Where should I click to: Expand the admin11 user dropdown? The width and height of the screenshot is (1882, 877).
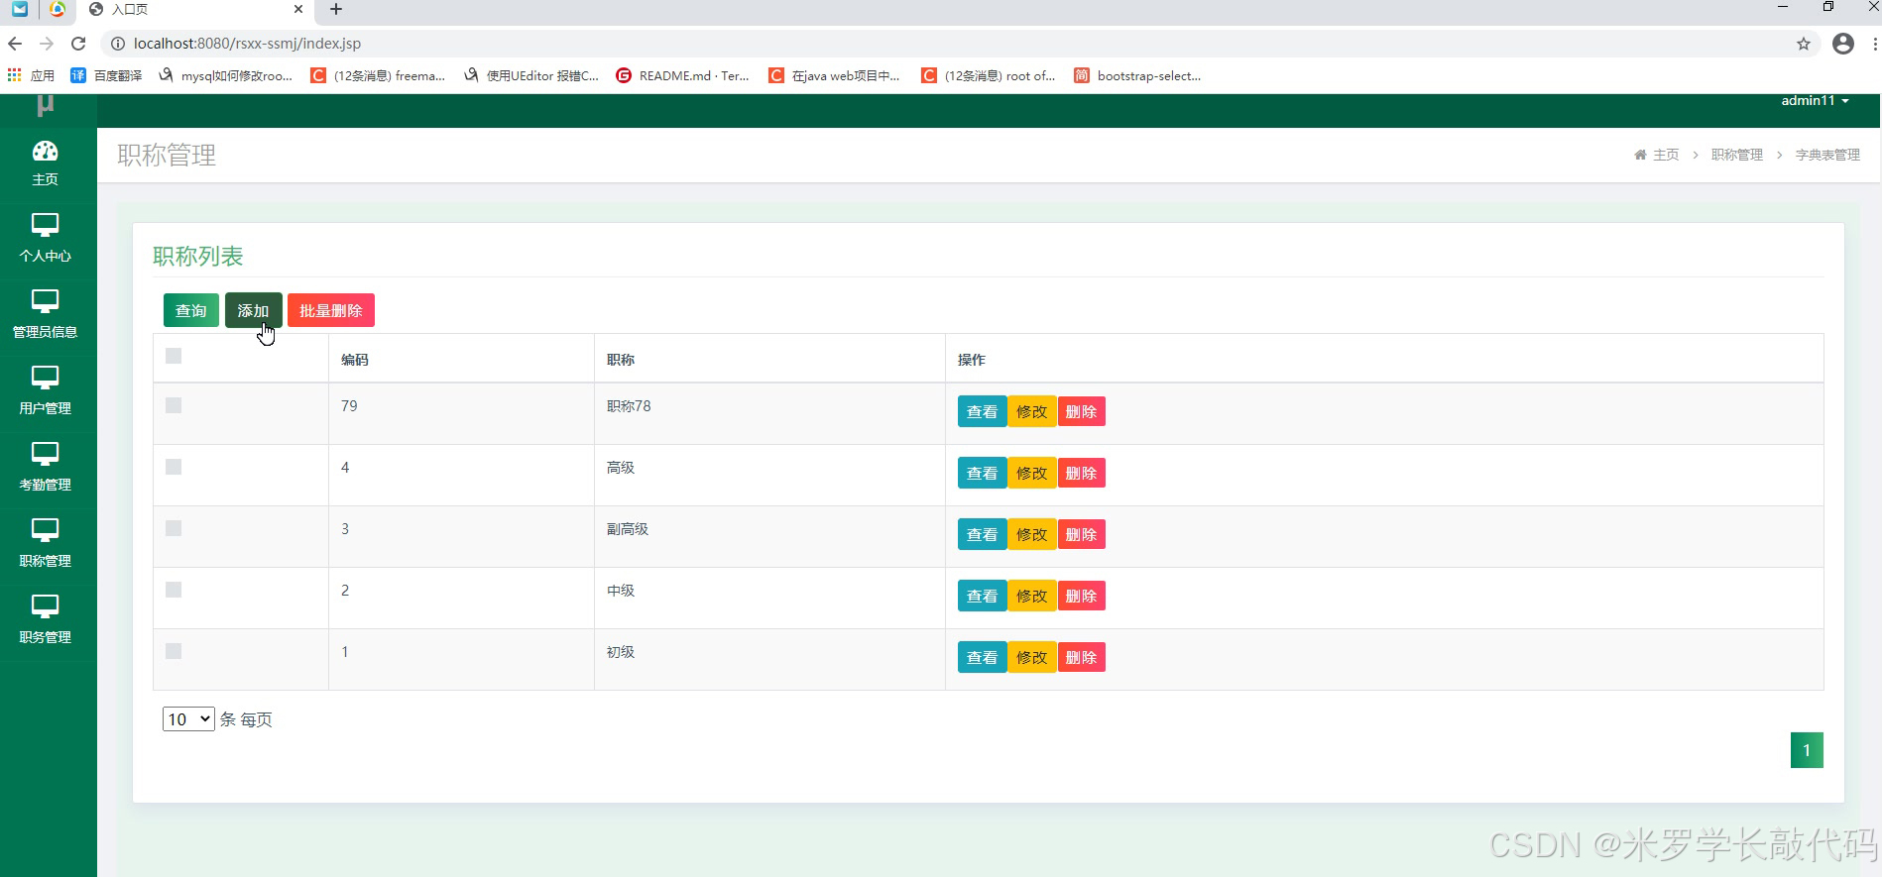(1815, 101)
